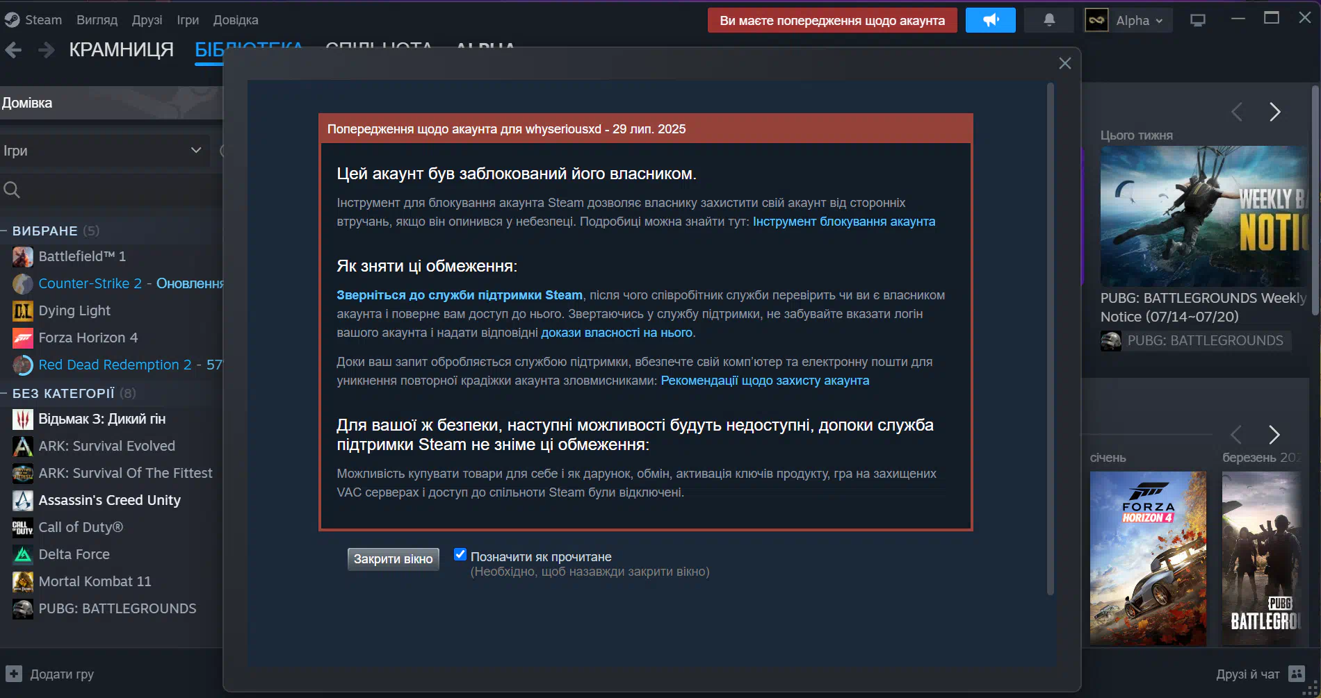
Task: Open the Steam menu
Action: coord(43,20)
